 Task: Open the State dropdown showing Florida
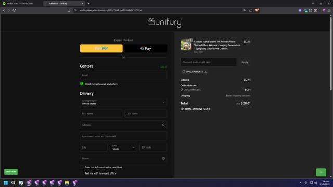tap(123, 148)
